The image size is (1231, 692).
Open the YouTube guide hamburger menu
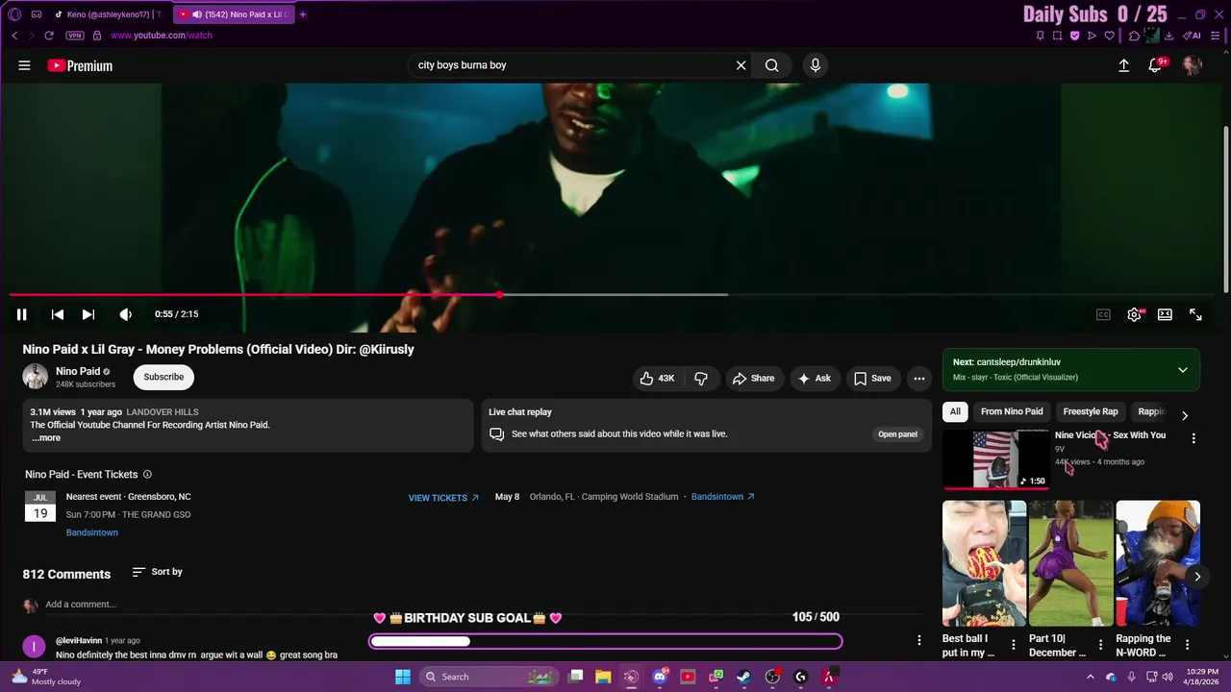[24, 65]
